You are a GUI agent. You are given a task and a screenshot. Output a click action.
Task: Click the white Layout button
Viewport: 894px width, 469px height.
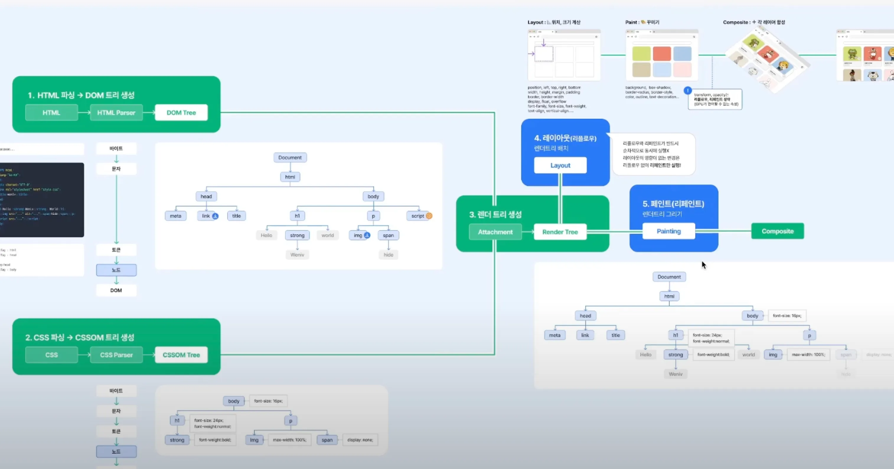pyautogui.click(x=560, y=165)
